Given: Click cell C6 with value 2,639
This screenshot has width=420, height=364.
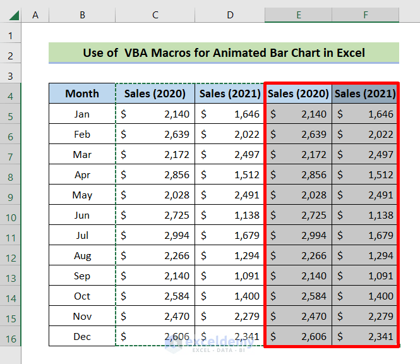Looking at the screenshot, I should click(155, 134).
